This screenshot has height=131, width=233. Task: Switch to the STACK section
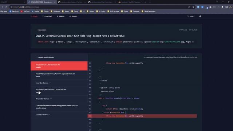[34, 16]
